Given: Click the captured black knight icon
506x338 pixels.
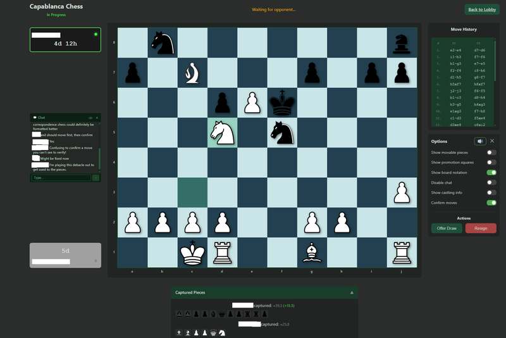Looking at the screenshot, I should click(213, 314).
